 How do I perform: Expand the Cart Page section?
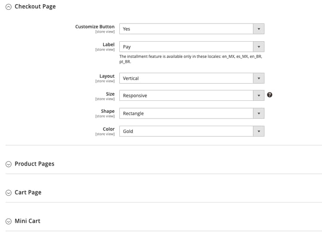28,192
